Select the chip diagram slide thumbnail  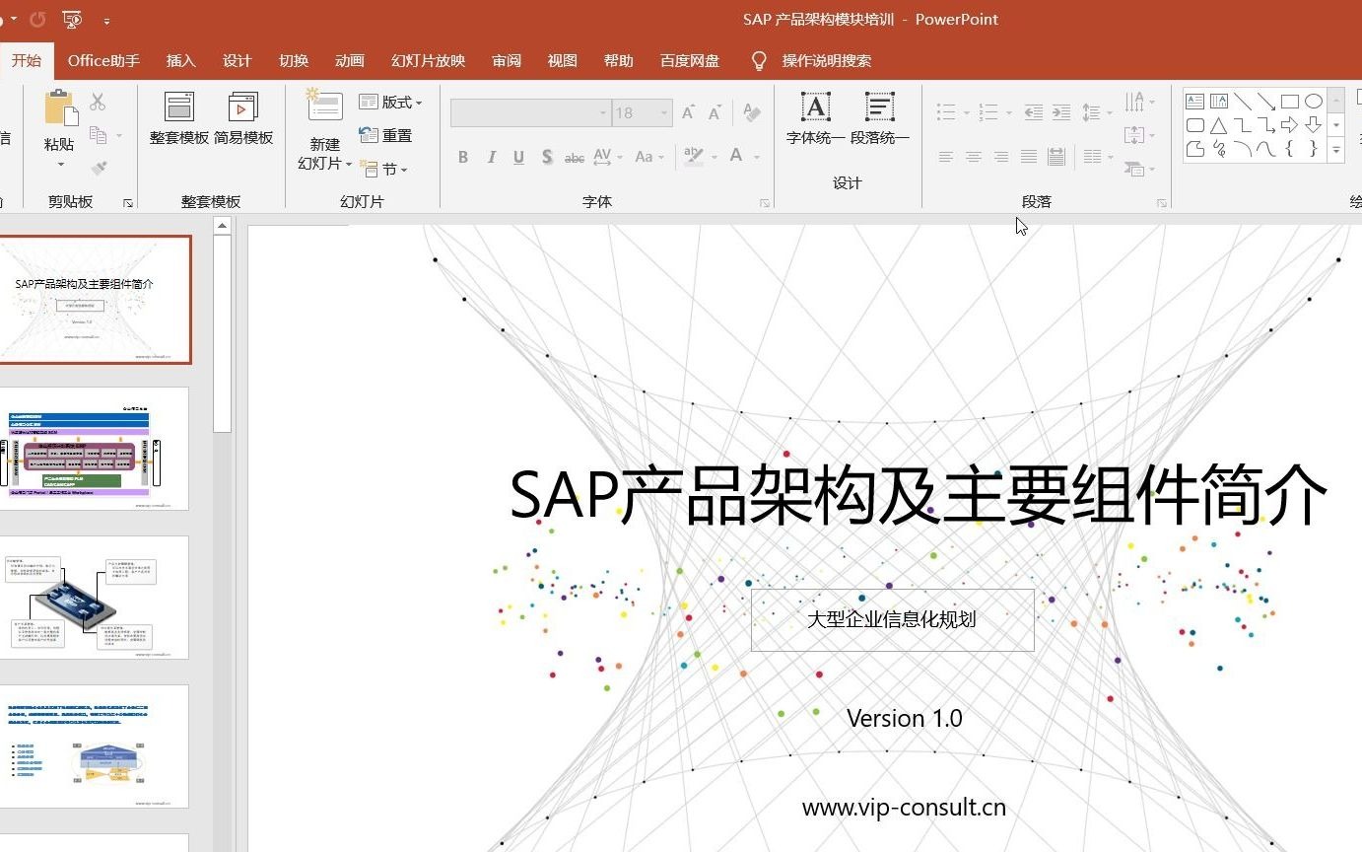click(94, 598)
